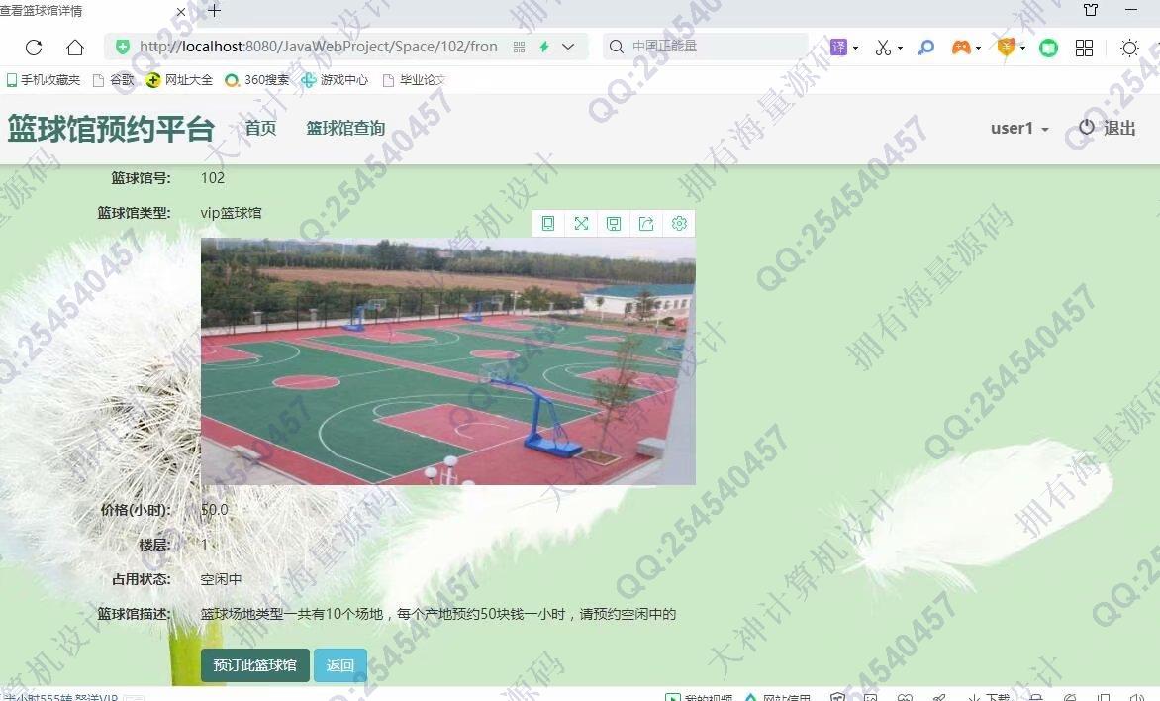Open the 网址大全 bookmark
This screenshot has width=1160, height=701.
[x=179, y=80]
